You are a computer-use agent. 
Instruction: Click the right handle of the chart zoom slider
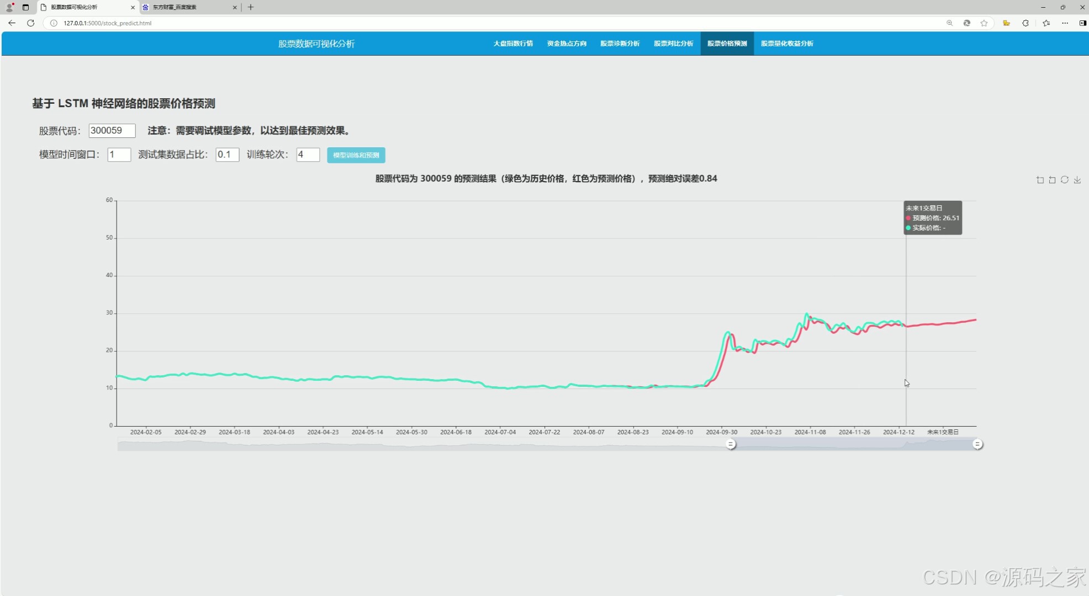[x=977, y=444]
